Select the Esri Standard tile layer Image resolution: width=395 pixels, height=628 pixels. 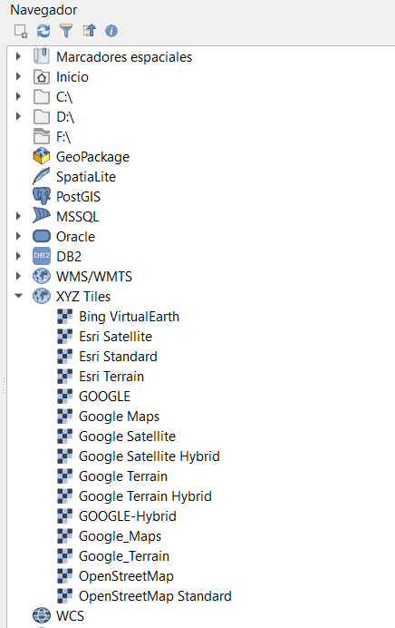pyautogui.click(x=118, y=357)
